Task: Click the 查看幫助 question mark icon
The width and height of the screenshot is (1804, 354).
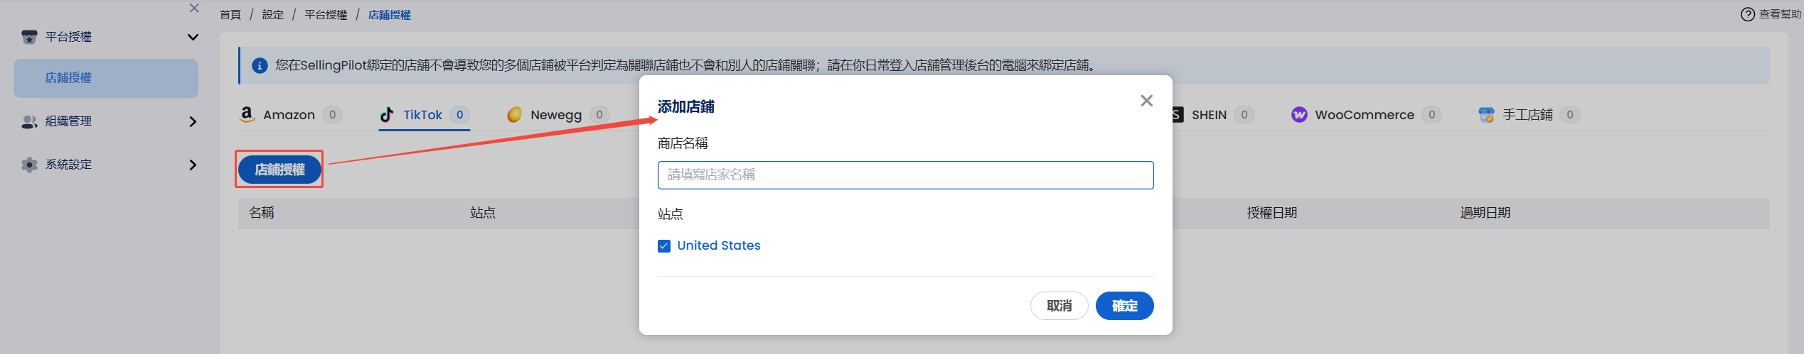Action: point(1747,14)
